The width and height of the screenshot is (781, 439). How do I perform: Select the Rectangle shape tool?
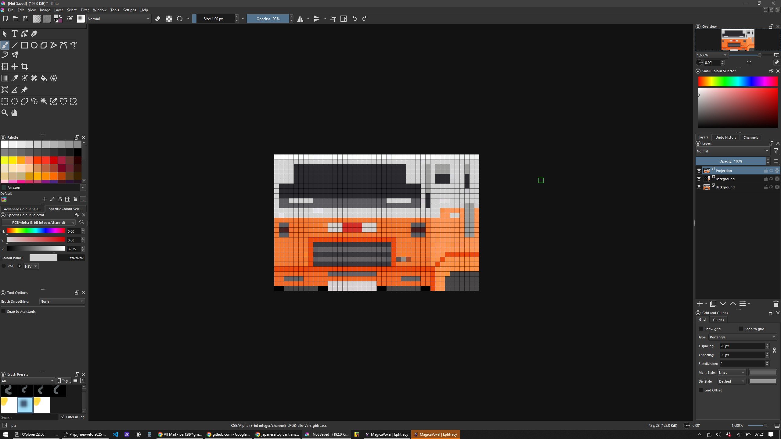pyautogui.click(x=24, y=45)
